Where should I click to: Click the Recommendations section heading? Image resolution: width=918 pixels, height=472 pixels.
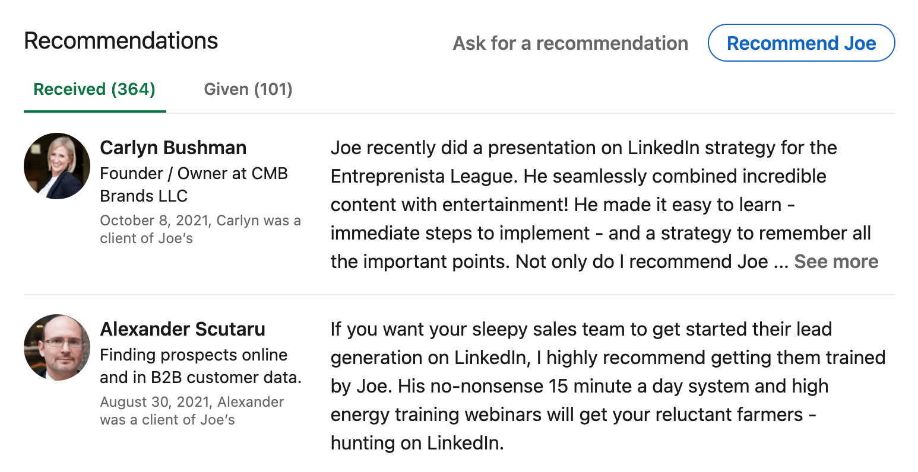(x=121, y=41)
